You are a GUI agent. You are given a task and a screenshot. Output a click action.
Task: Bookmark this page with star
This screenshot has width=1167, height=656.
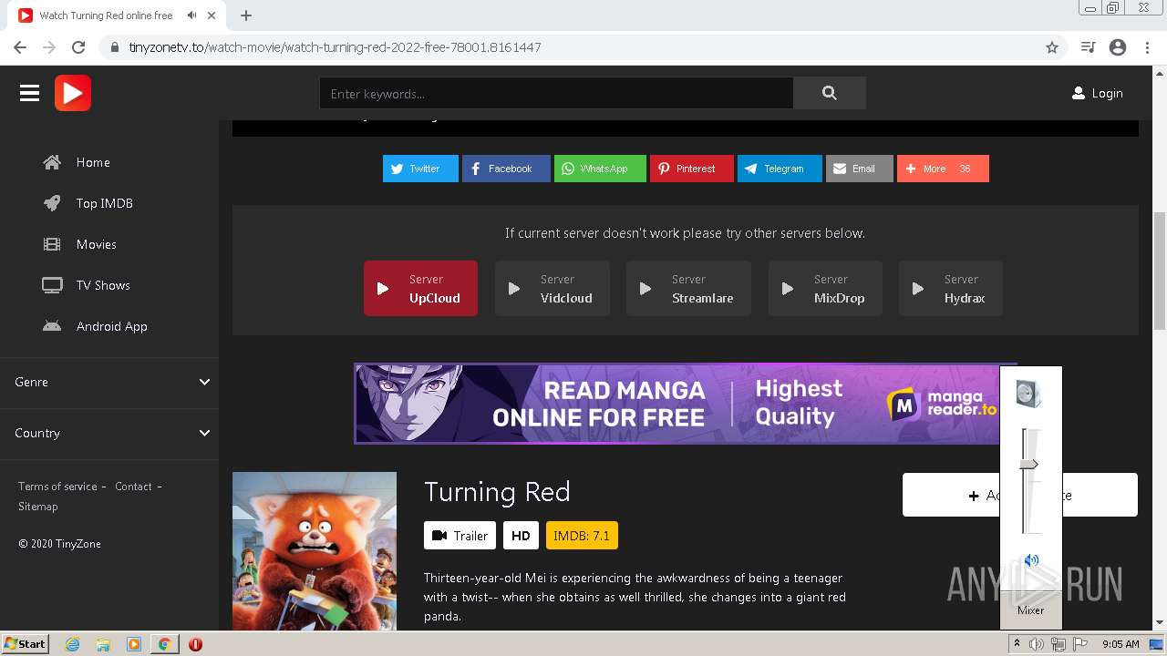1052,47
